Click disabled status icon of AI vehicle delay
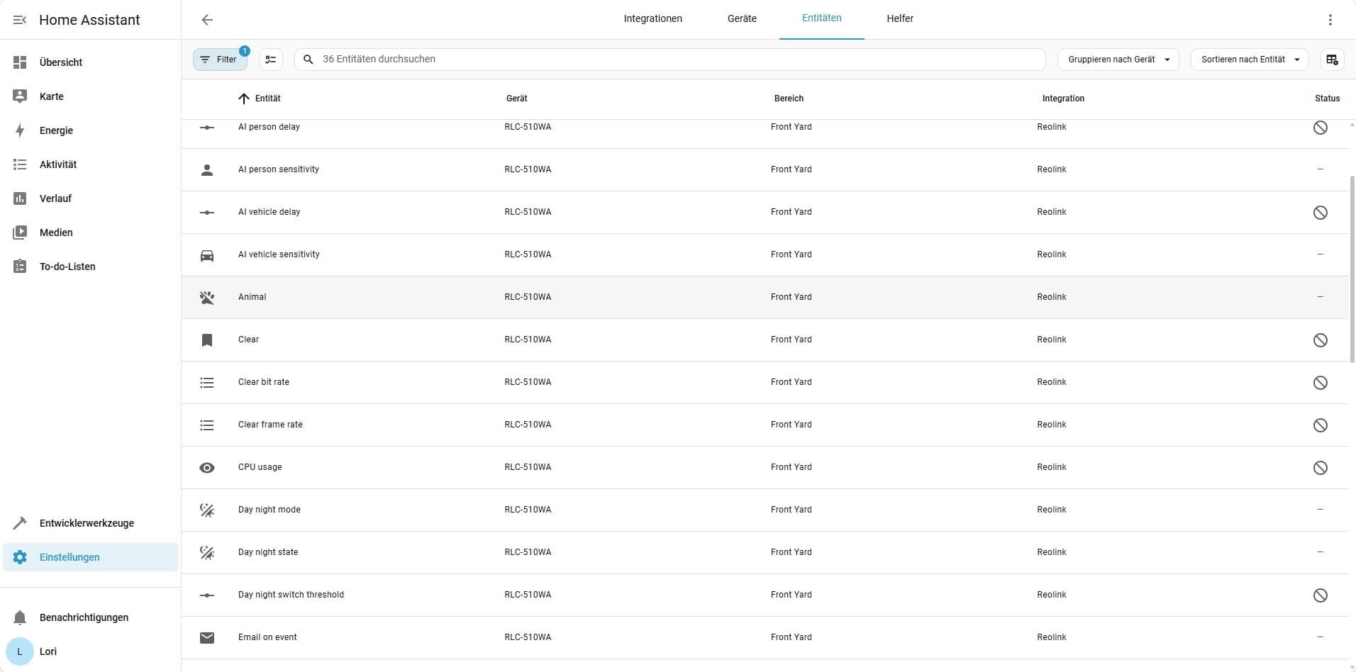This screenshot has height=672, width=1356. tap(1320, 213)
